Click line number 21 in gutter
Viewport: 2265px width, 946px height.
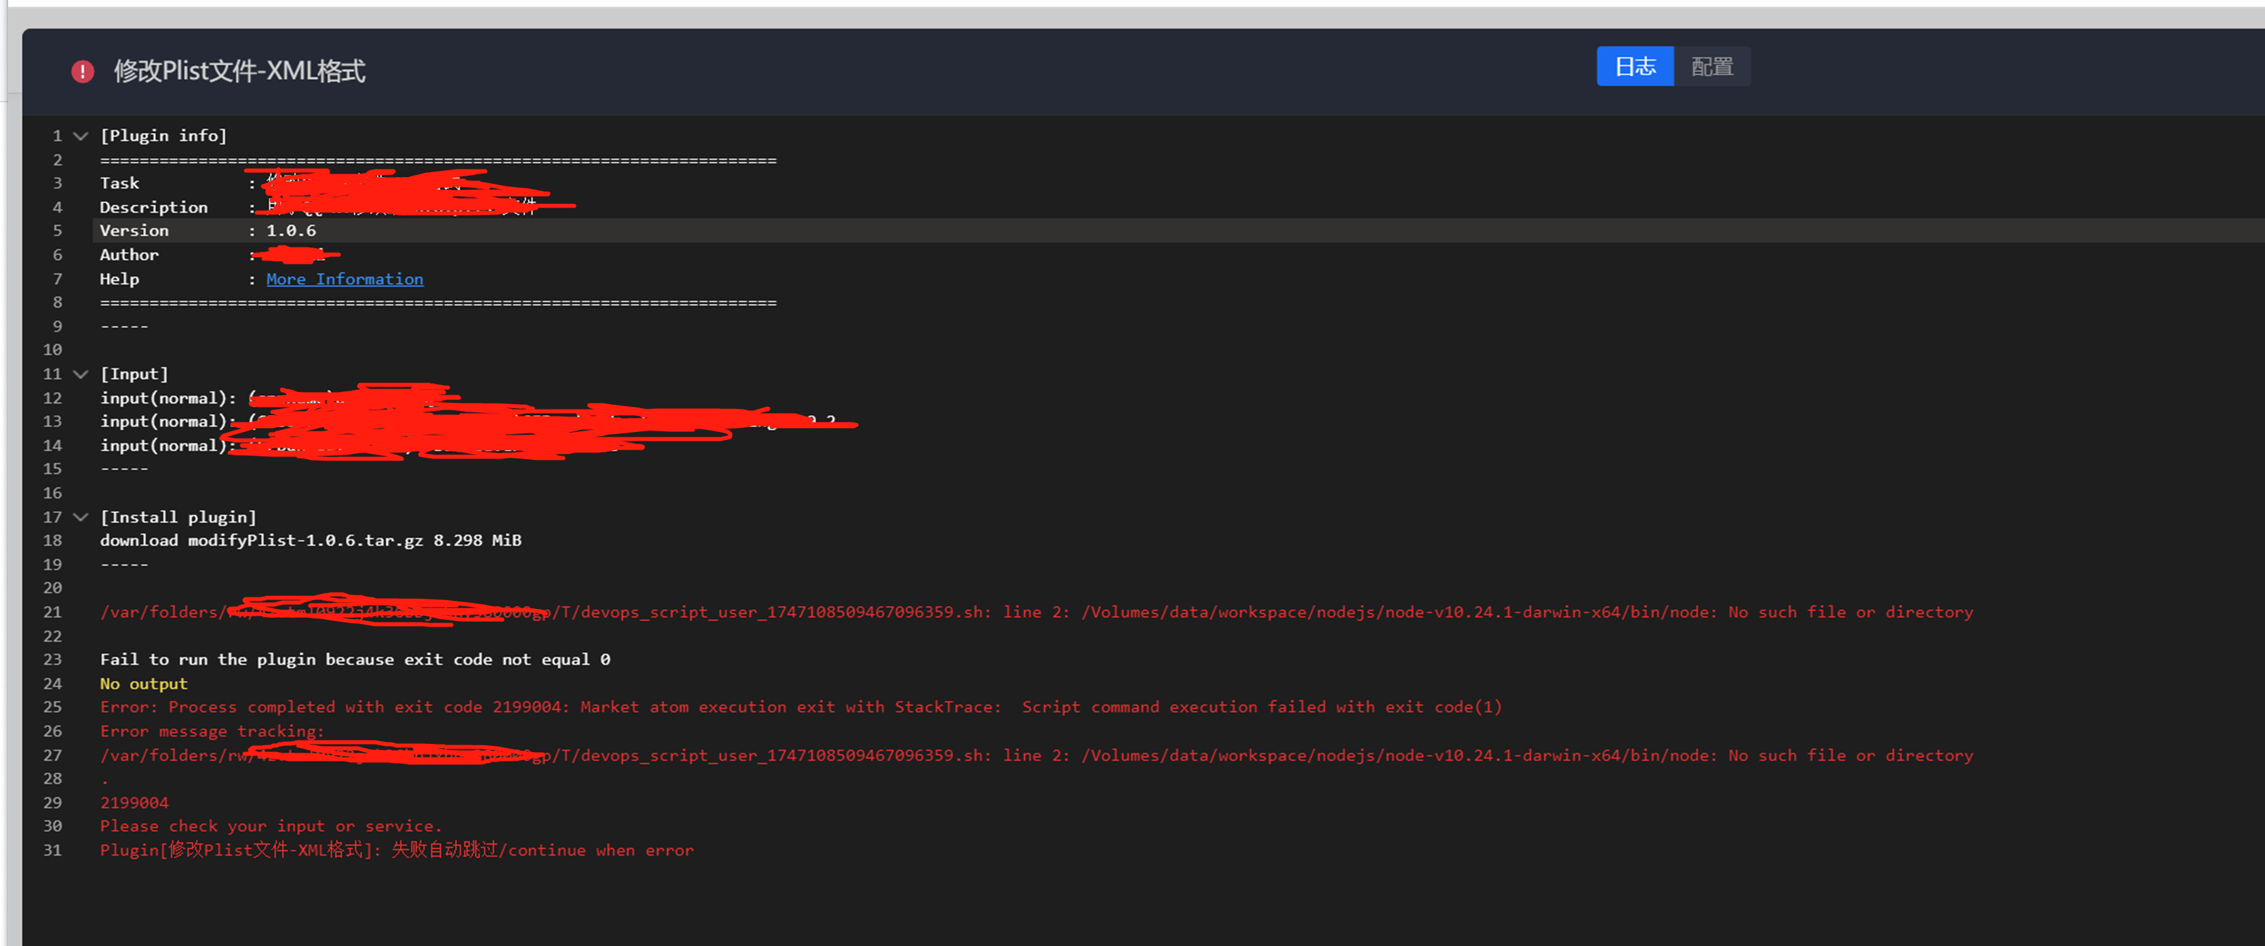[53, 613]
